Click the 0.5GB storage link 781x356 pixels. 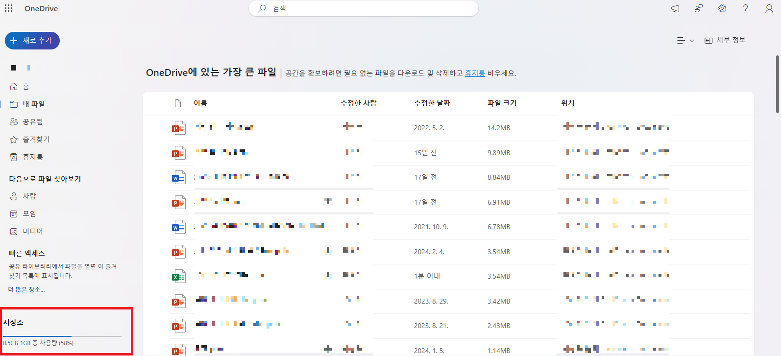10,343
